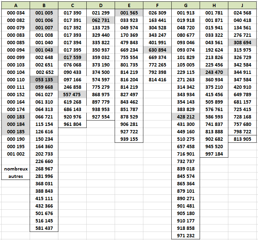Select the shaded cell 428 212

click(x=185, y=117)
